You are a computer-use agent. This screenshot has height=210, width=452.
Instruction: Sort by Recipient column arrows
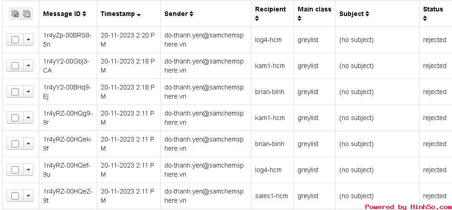(x=257, y=19)
